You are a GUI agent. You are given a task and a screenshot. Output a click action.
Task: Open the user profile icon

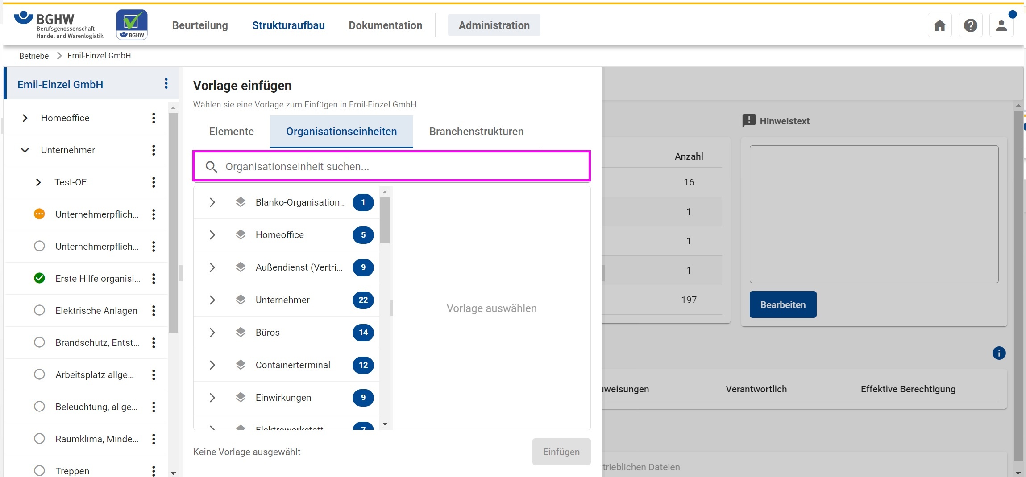(x=1001, y=25)
